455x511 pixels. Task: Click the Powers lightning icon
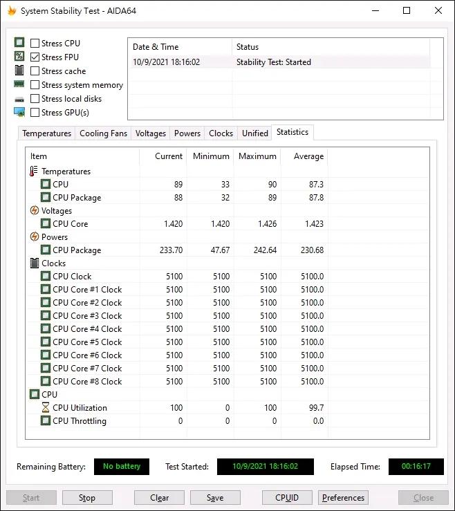[x=34, y=236]
